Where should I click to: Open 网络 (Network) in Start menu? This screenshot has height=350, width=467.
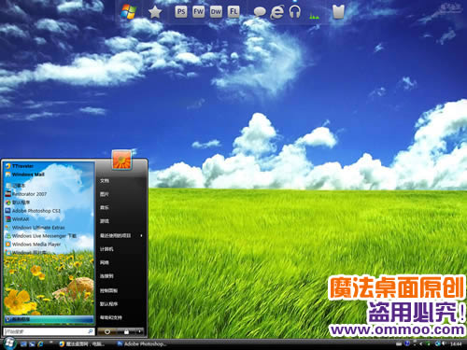click(x=105, y=262)
